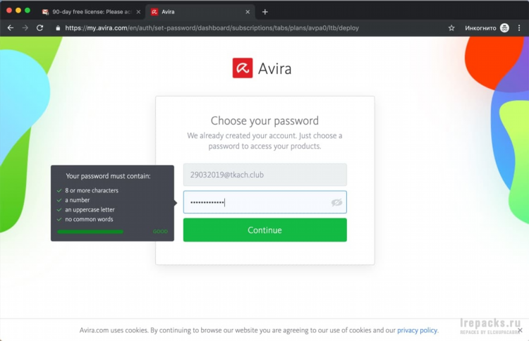
Task: Click the "a number" requirement
Action: (78, 200)
